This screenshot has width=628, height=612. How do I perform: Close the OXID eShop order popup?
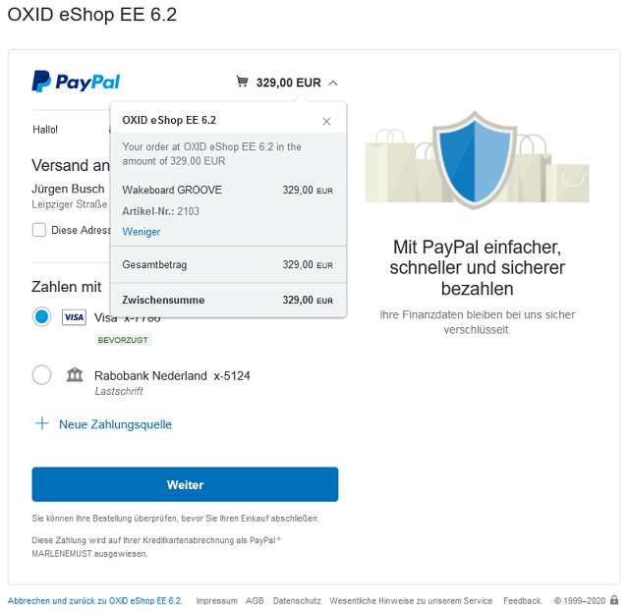point(326,121)
